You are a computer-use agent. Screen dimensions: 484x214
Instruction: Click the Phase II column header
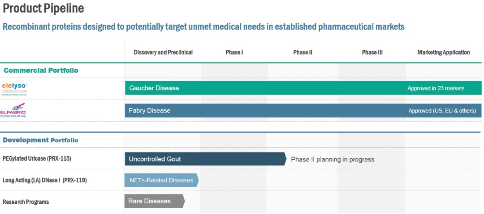point(303,52)
